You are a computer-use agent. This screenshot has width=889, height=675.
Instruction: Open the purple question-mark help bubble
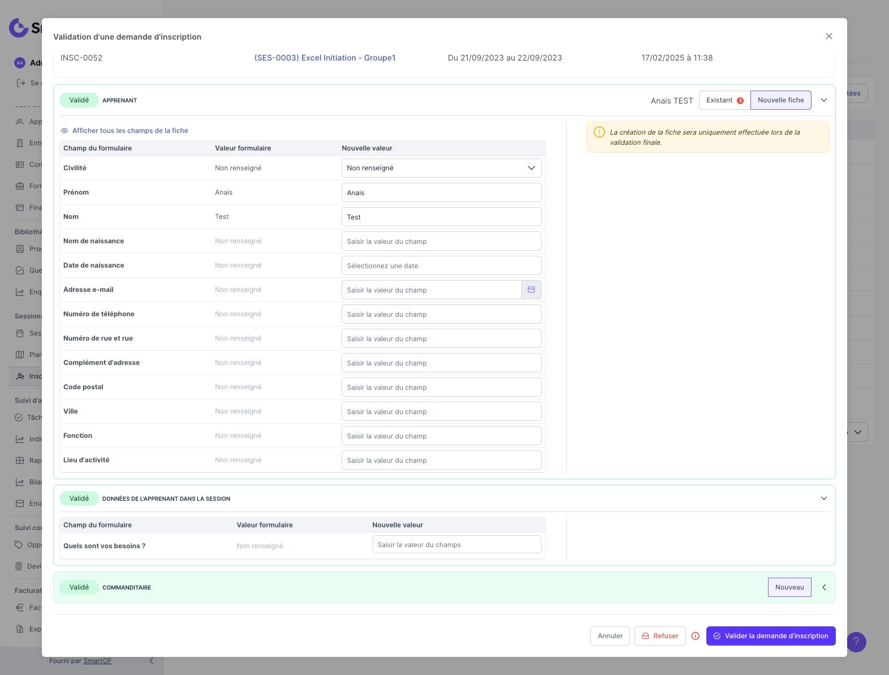856,642
